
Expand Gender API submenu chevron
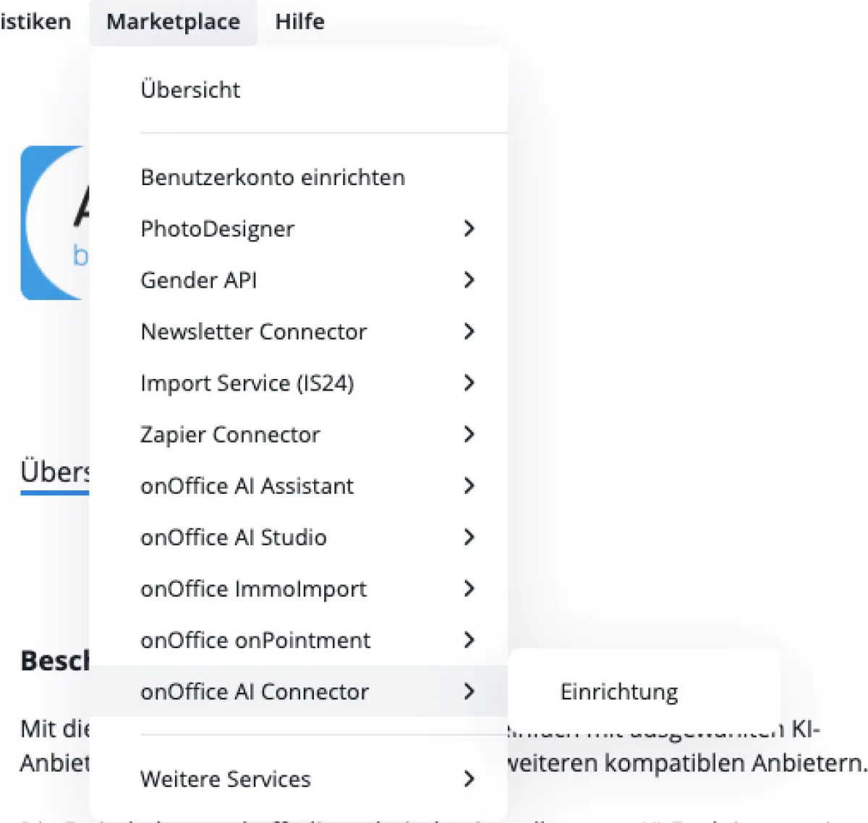point(469,280)
